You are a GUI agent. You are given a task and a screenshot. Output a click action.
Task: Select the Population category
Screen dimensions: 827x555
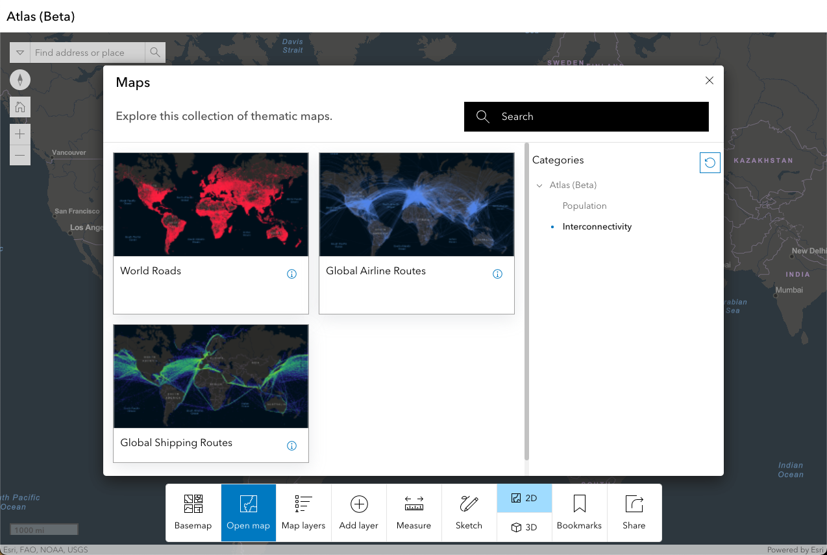pyautogui.click(x=584, y=206)
